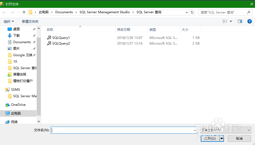Go up one folder level
Screen dimensions: 255x145
tap(24, 12)
